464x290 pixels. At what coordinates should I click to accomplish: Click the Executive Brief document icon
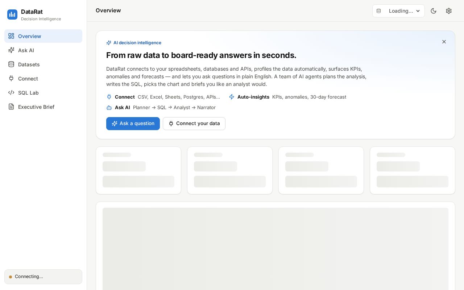coord(11,107)
